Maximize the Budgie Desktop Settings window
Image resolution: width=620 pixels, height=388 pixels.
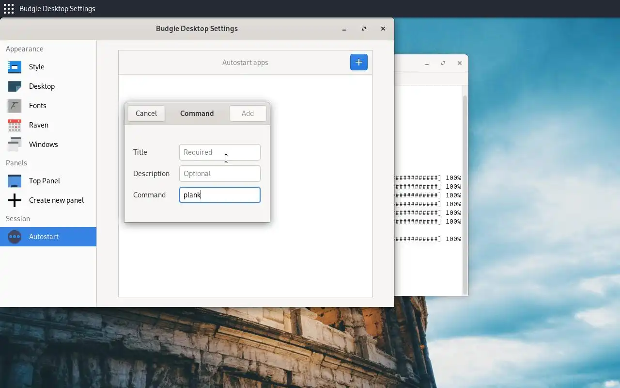(x=364, y=29)
